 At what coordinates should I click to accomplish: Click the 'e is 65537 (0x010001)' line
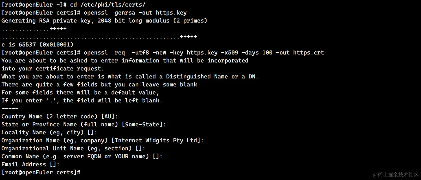click(x=37, y=45)
